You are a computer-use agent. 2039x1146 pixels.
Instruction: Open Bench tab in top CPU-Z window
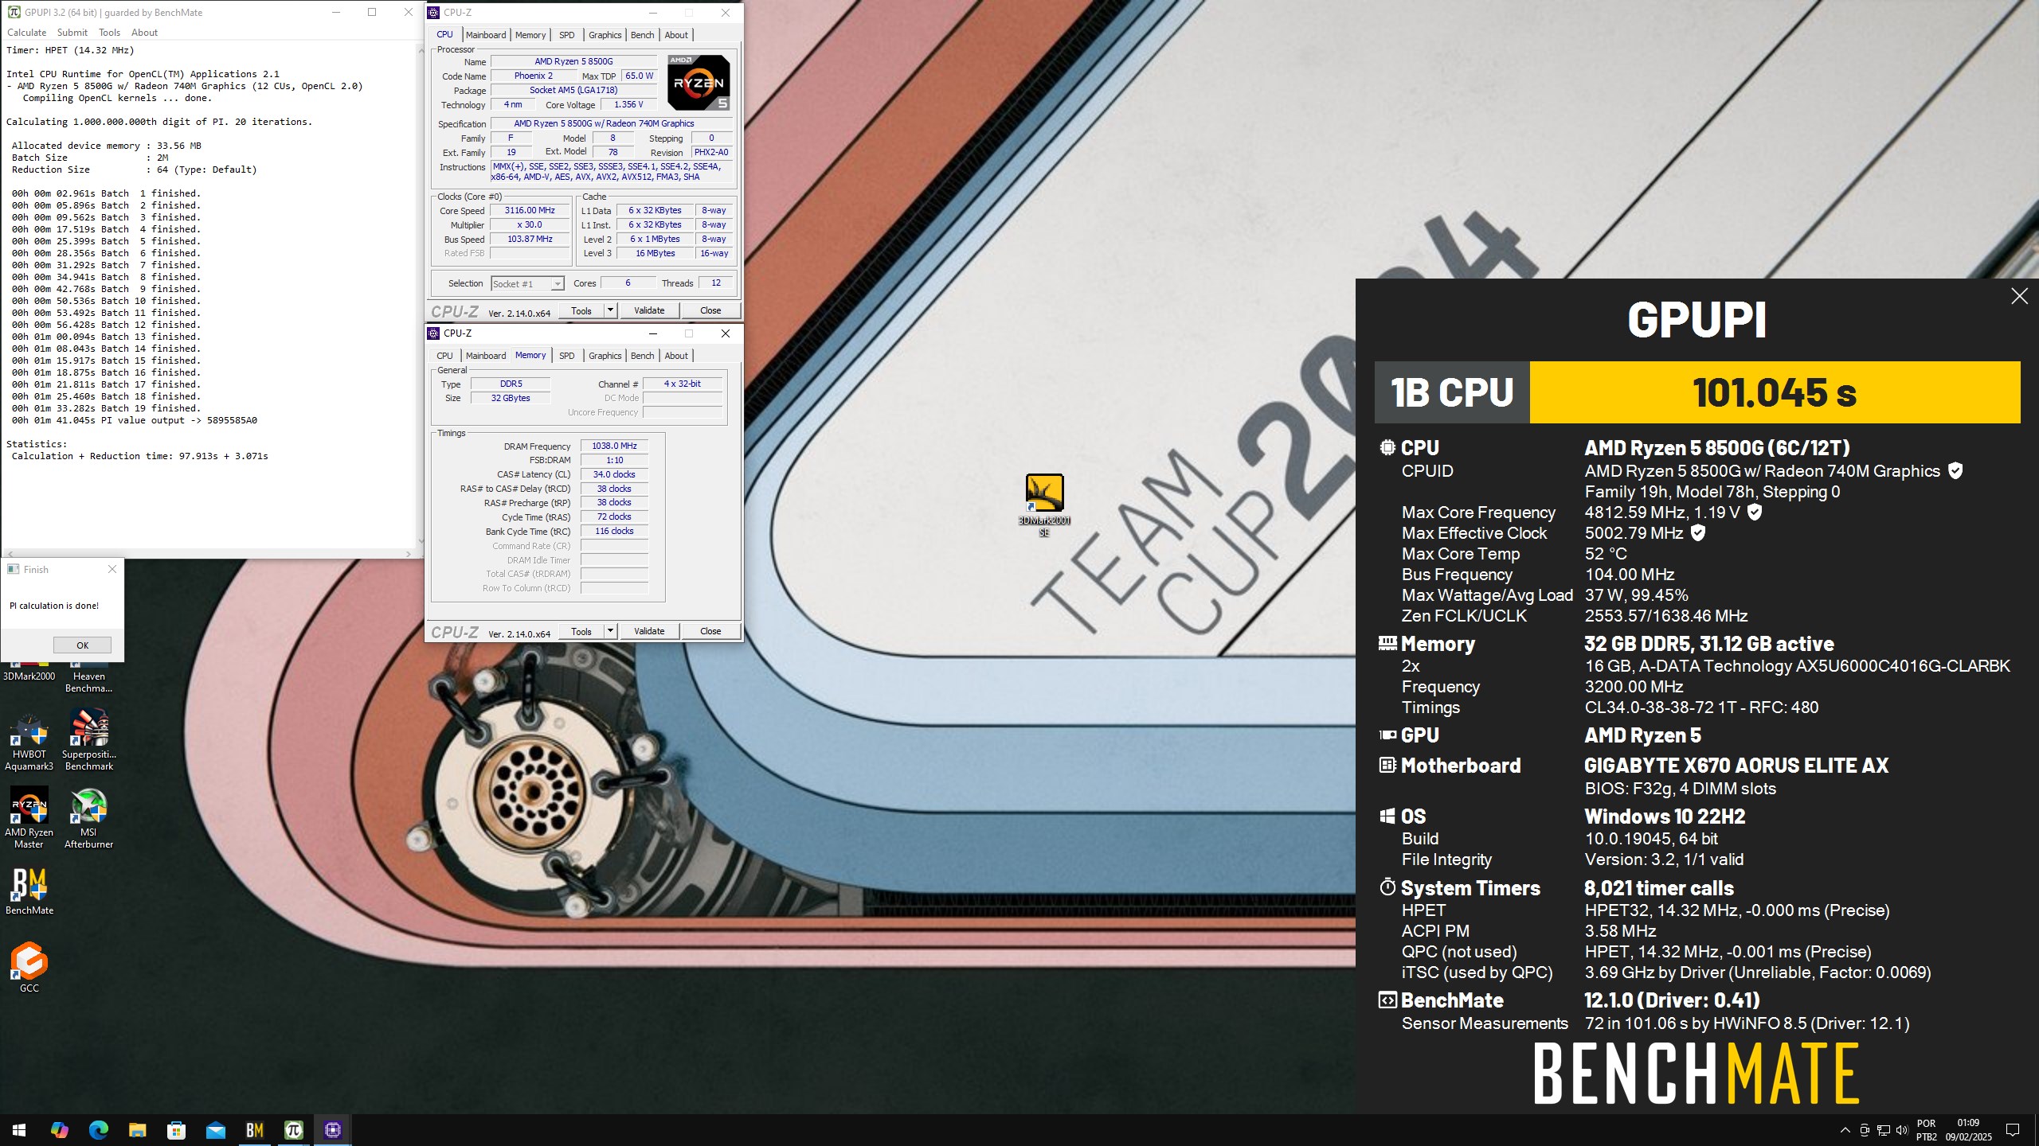(642, 35)
